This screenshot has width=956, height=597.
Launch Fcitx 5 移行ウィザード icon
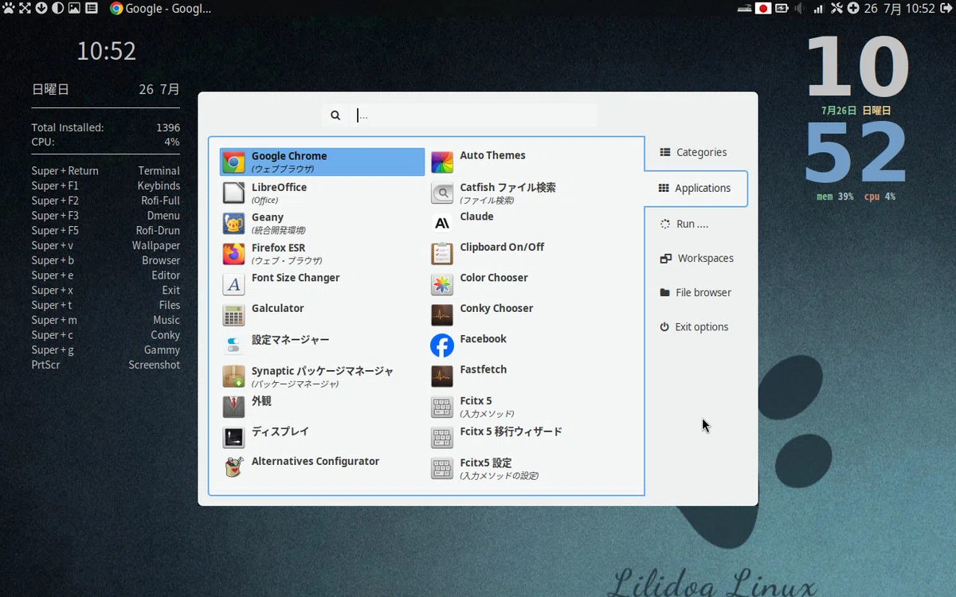pos(442,437)
